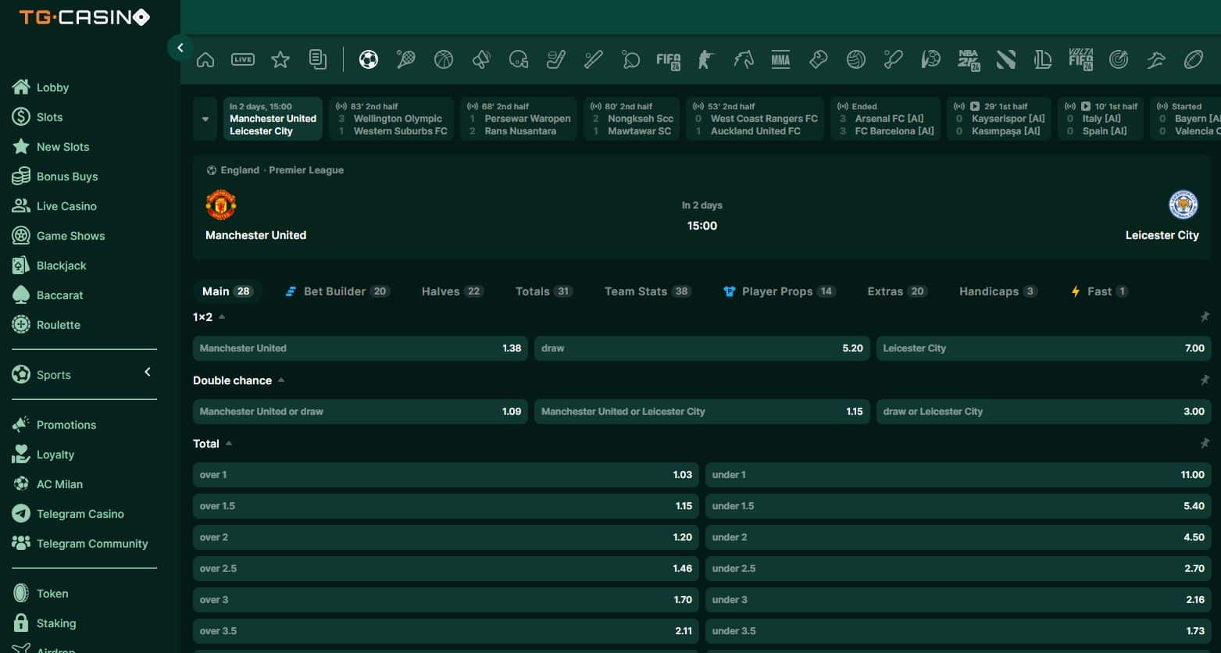Select the darts target icon

[1119, 59]
